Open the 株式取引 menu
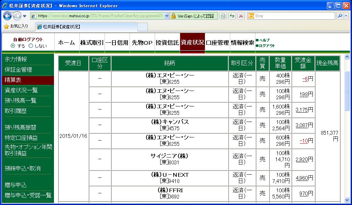The image size is (352, 205). tap(92, 42)
